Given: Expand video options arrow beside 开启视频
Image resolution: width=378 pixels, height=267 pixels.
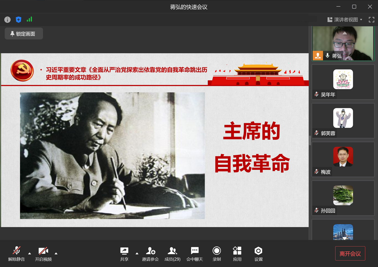Looking at the screenshot, I should point(56,253).
